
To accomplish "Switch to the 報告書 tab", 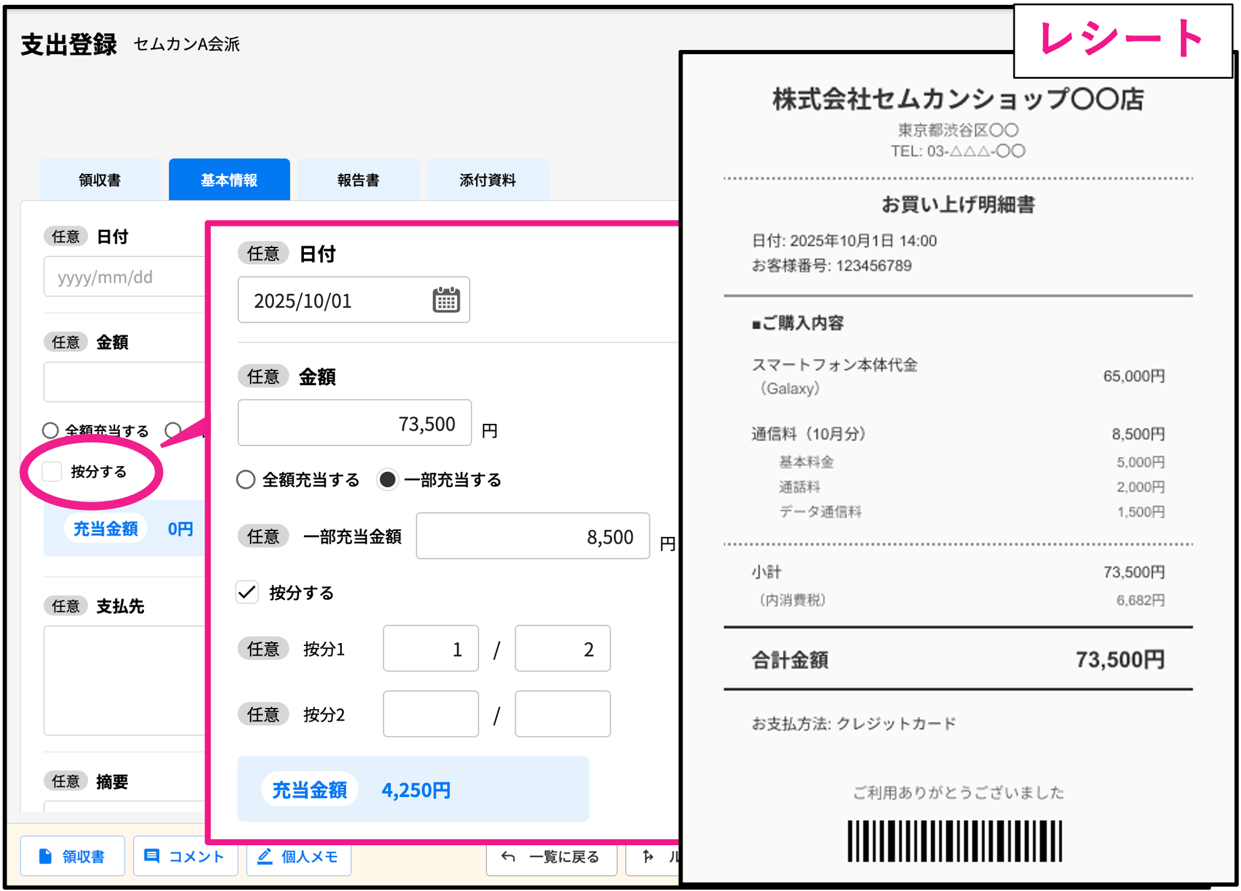I will tap(358, 180).
